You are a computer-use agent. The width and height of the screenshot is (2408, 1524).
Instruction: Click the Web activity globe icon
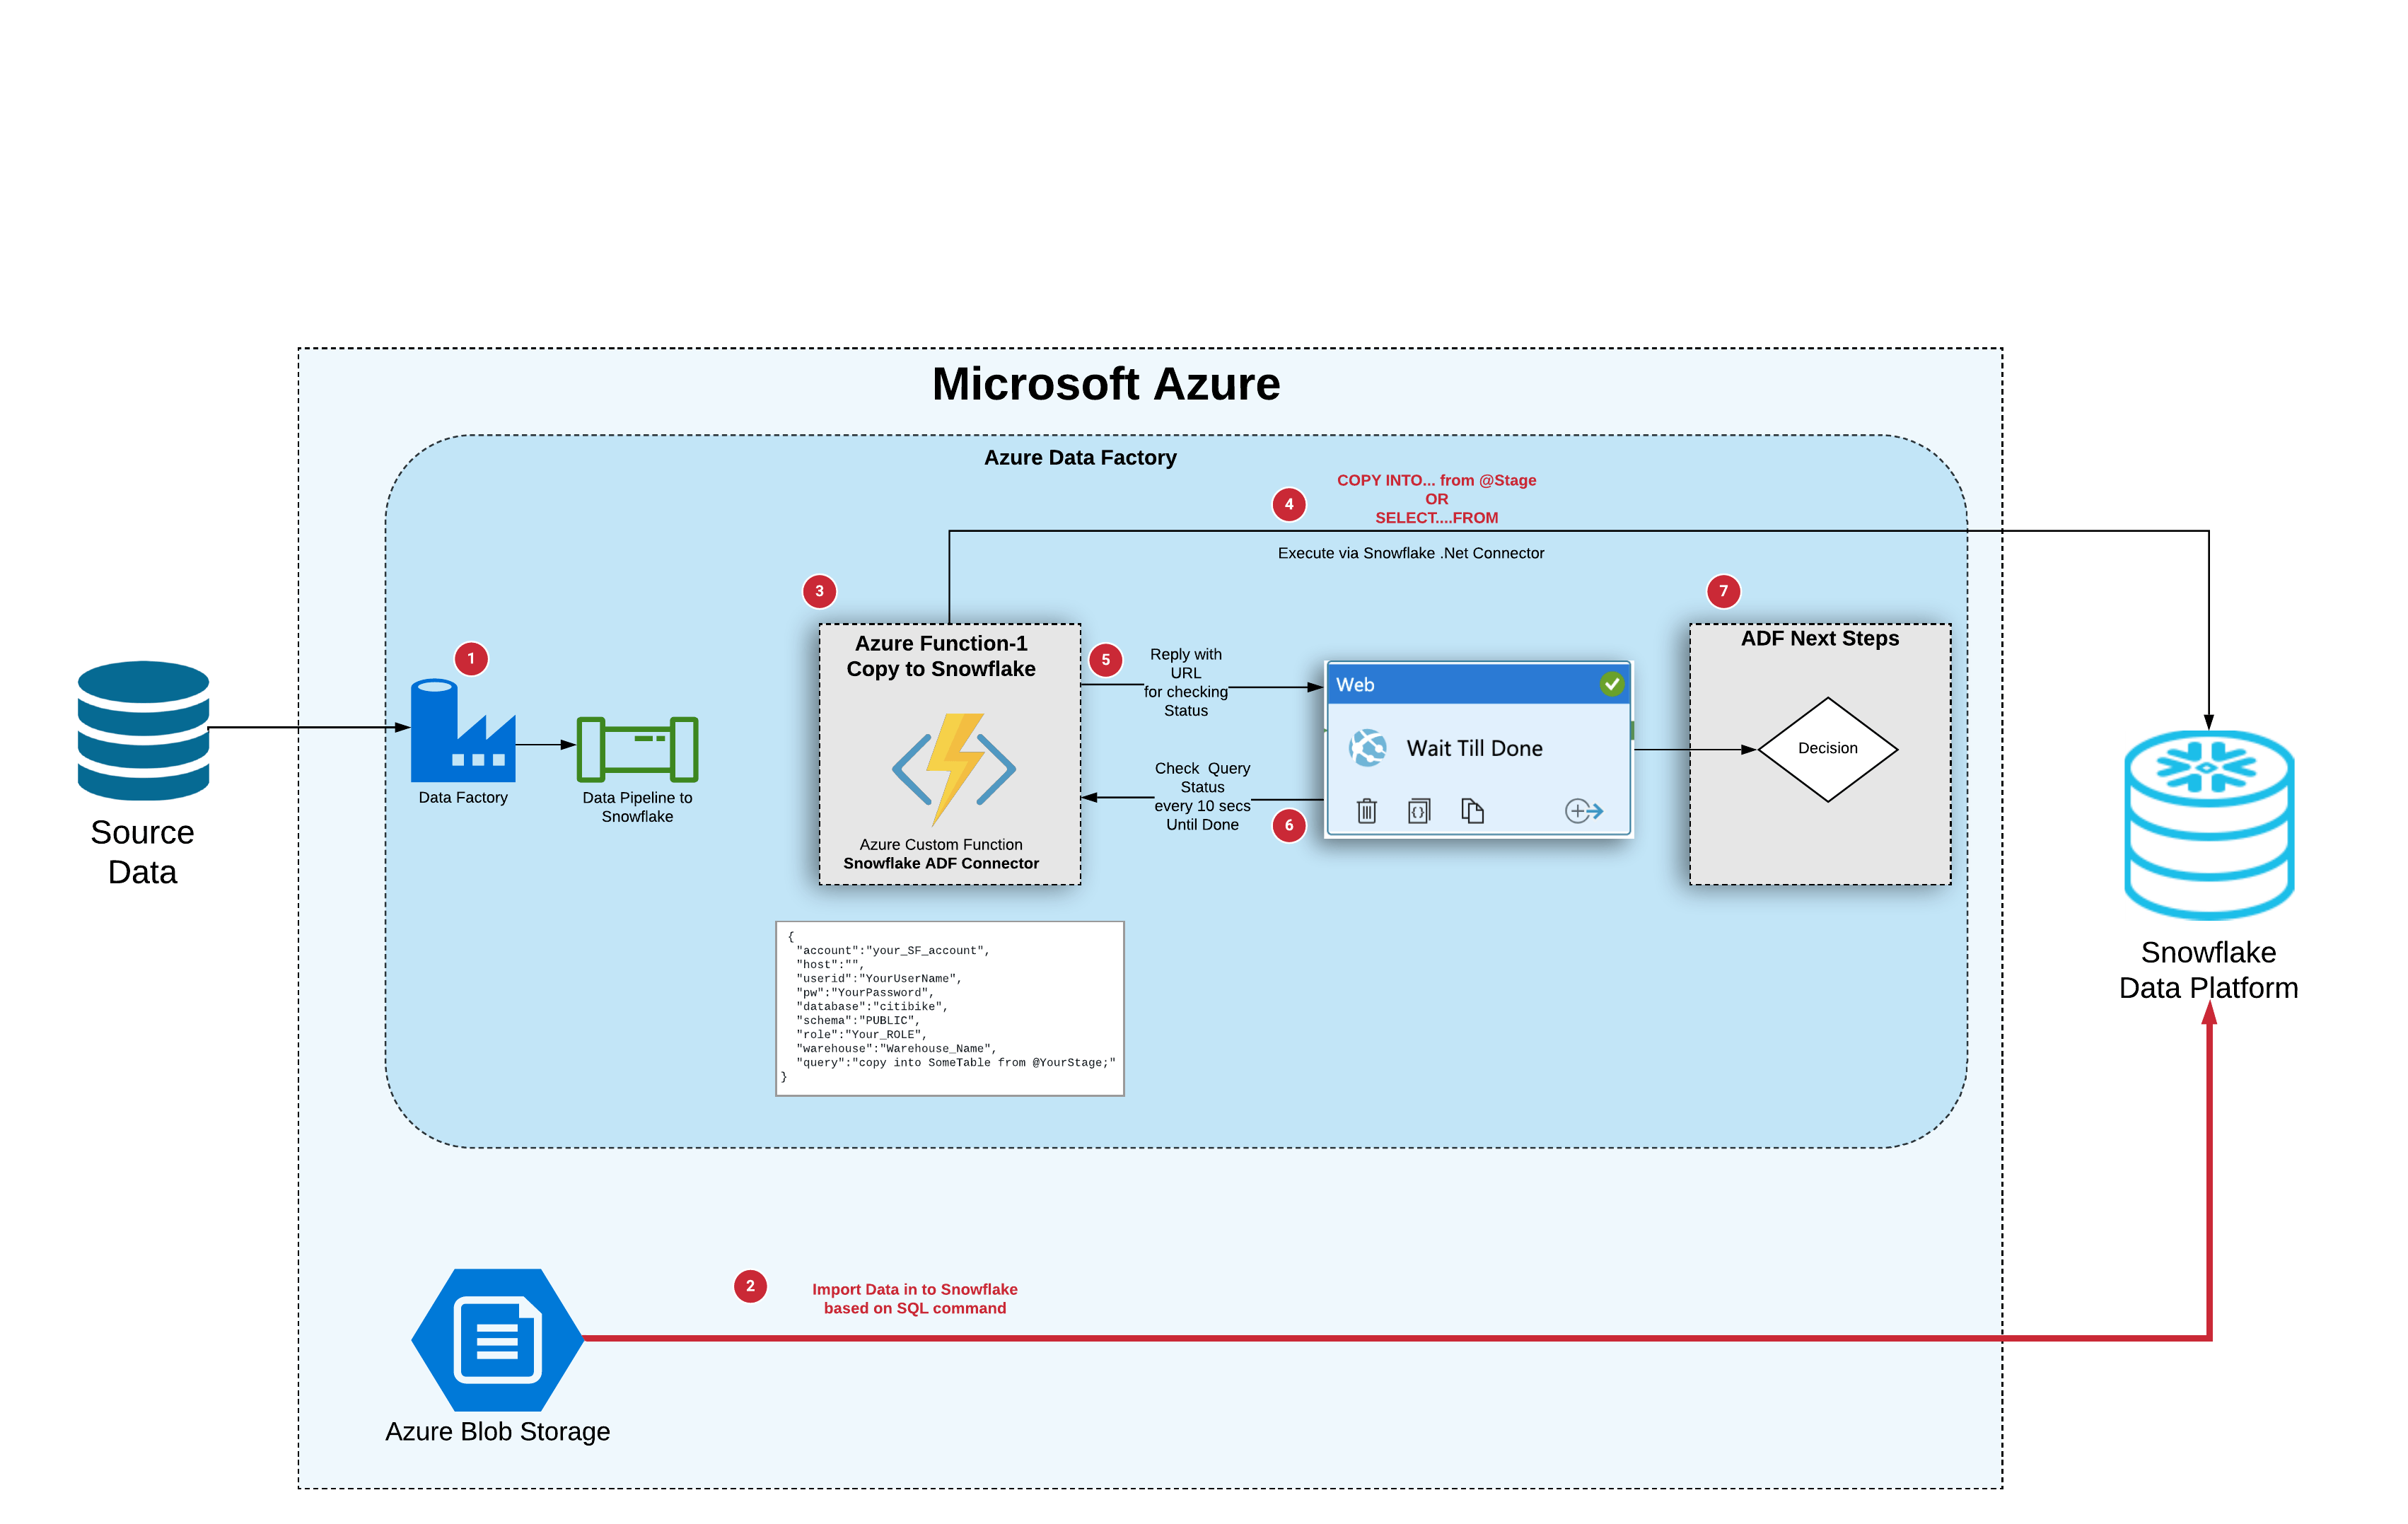(x=1369, y=747)
